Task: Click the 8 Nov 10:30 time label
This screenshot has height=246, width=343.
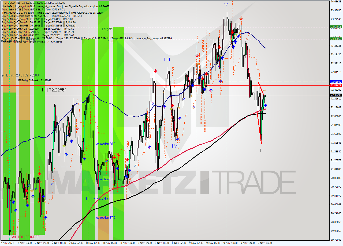Action: (x=128, y=243)
